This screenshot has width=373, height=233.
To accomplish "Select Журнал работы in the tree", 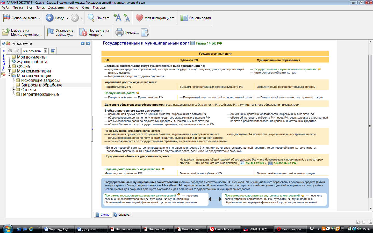I will pos(32,62).
